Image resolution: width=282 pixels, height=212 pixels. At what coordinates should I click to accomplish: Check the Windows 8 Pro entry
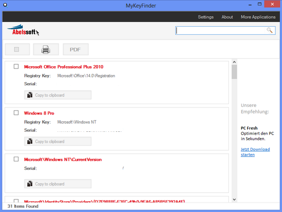coord(16,113)
